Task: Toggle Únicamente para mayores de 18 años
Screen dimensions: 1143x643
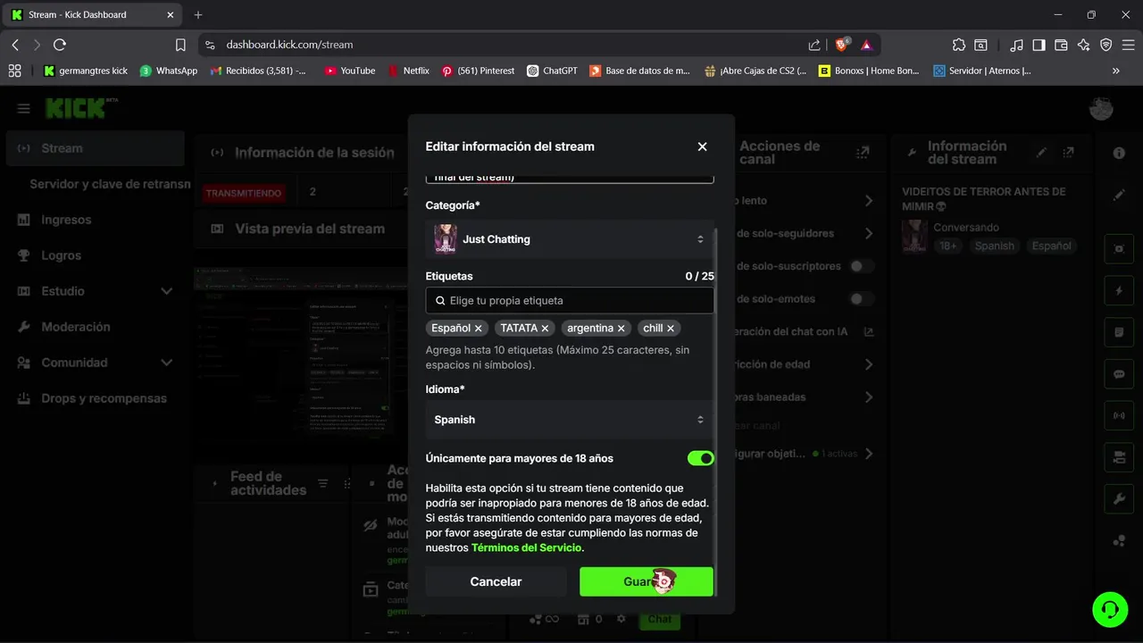Action: tap(700, 458)
